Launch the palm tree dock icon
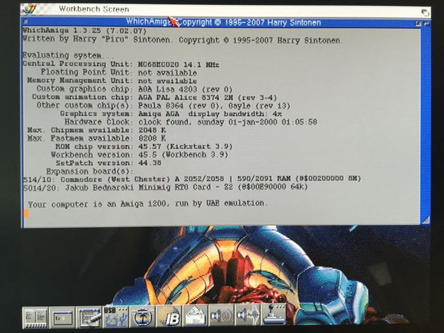Screen dimensions: 444x333 (142, 316)
